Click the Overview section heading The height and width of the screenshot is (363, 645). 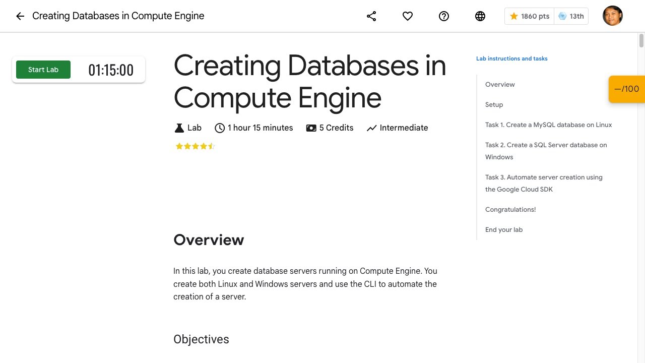click(x=209, y=240)
